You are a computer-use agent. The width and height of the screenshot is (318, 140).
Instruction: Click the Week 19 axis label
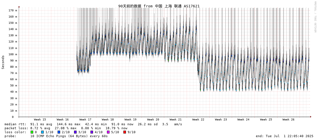[x=130, y=120]
